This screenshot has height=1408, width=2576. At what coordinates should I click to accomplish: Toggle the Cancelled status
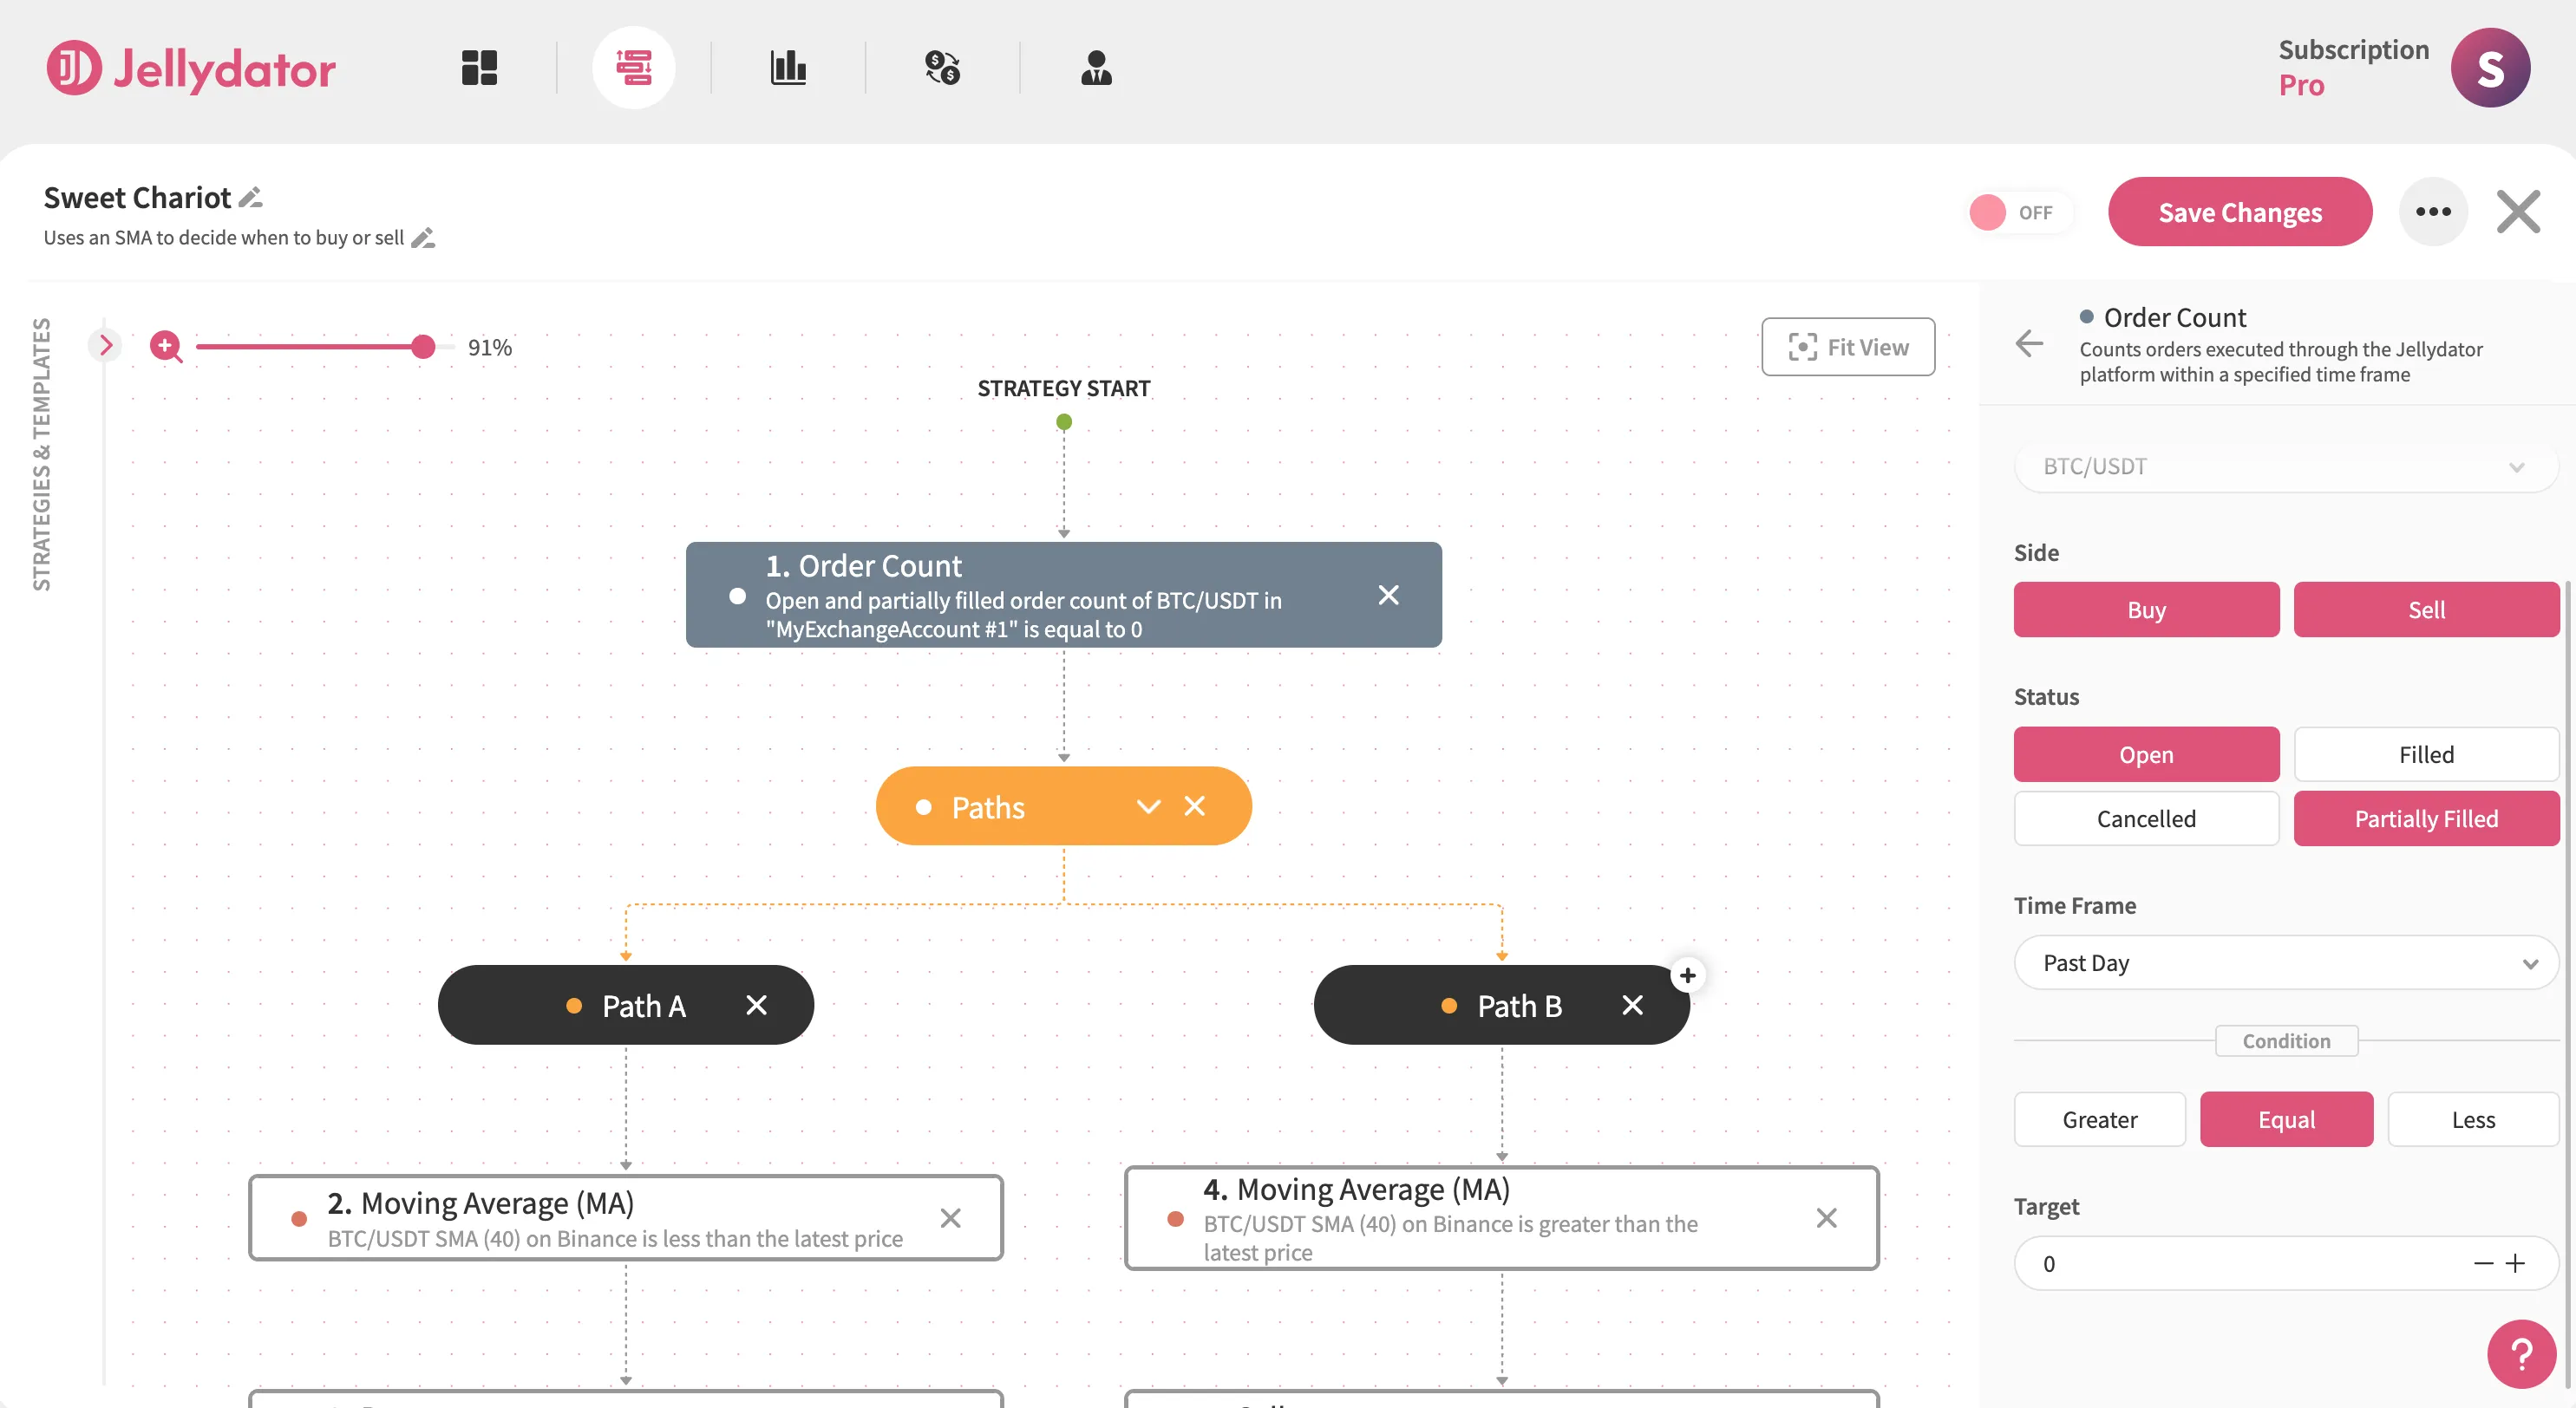click(x=2146, y=818)
